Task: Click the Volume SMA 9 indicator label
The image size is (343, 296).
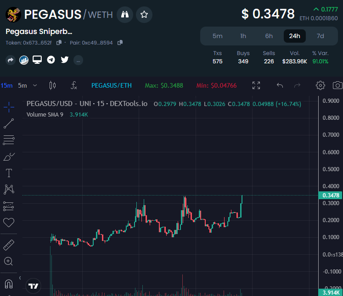Action: click(45, 115)
